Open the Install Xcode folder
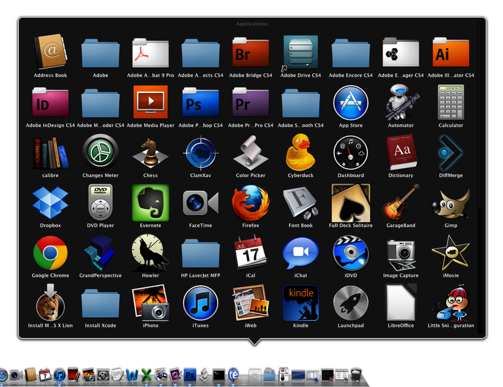Image resolution: width=503 pixels, height=387 pixels. click(x=101, y=303)
